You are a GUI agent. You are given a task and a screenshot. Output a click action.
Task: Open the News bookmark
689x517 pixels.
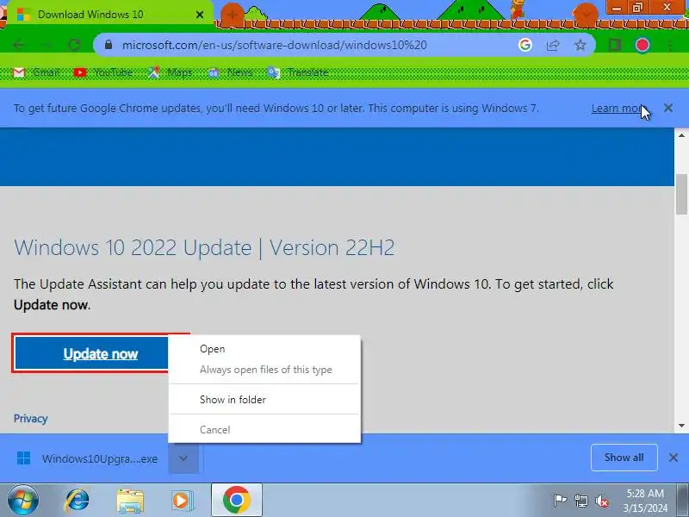coord(231,72)
